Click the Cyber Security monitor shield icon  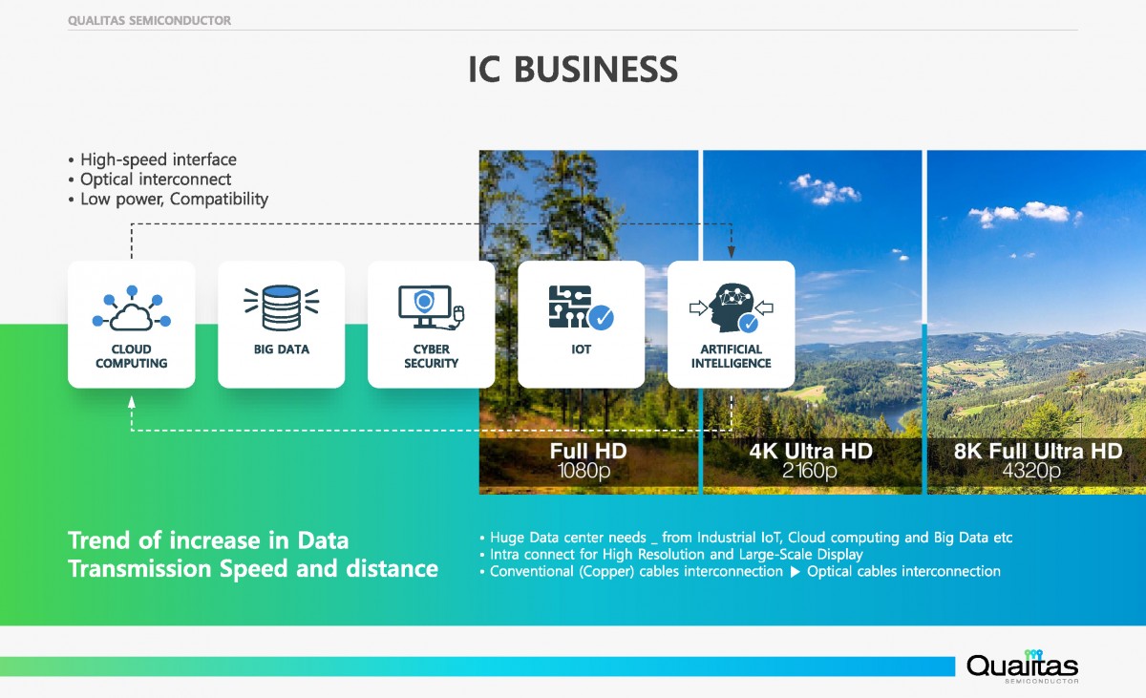[430, 307]
